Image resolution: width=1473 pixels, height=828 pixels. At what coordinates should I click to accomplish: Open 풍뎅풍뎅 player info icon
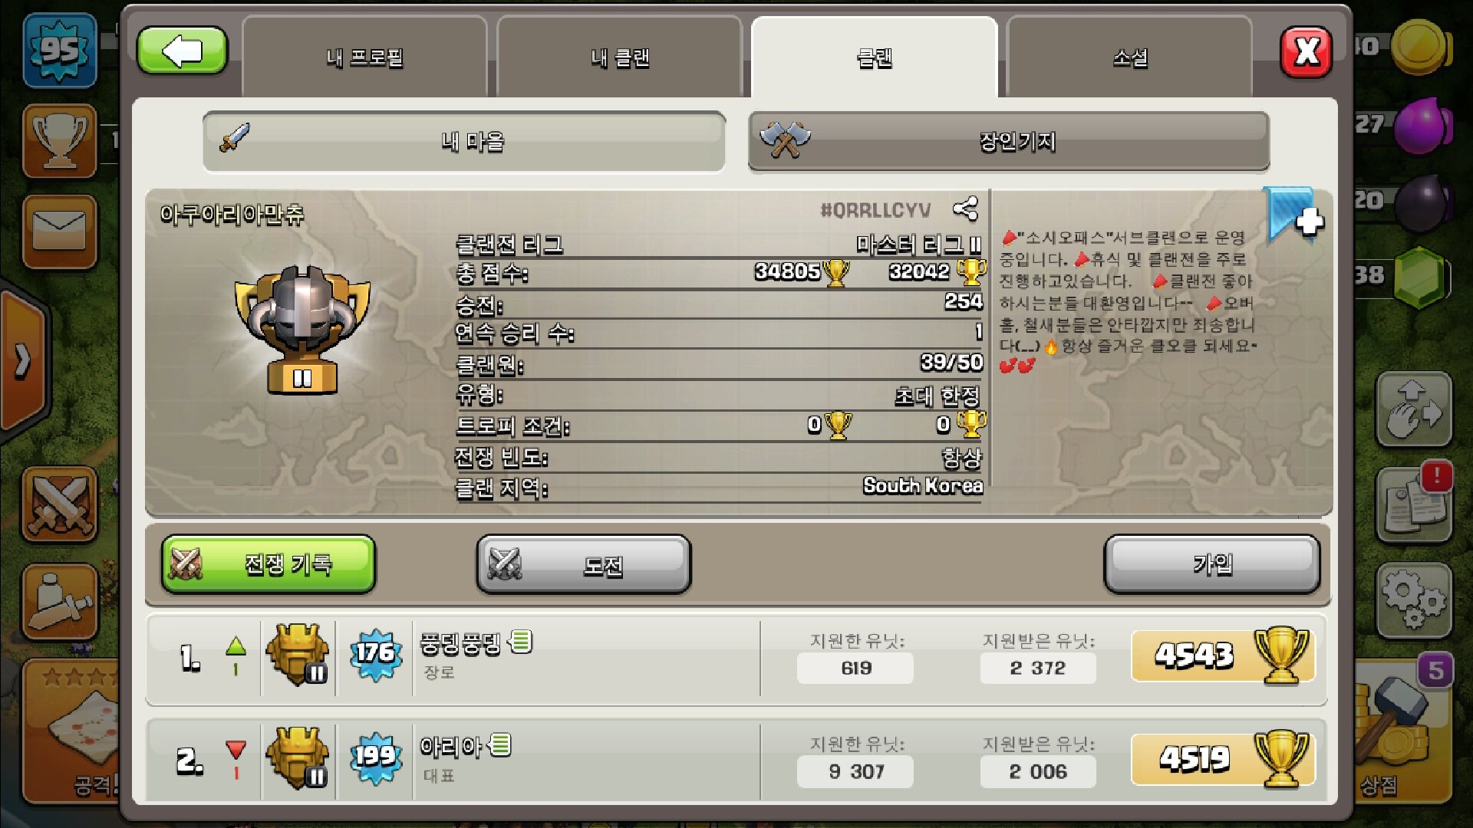tap(521, 642)
